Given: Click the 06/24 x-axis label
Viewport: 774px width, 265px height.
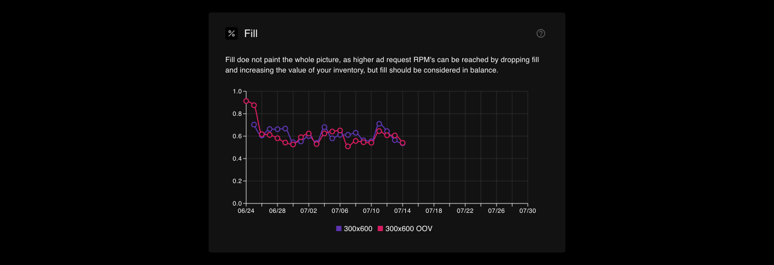Looking at the screenshot, I should [246, 211].
